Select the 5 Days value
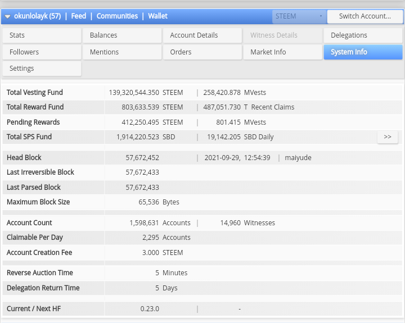 click(x=166, y=288)
